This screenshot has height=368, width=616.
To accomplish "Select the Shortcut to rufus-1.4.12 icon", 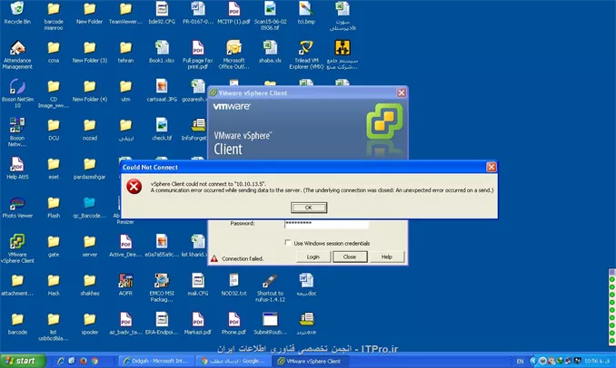I will (270, 287).
